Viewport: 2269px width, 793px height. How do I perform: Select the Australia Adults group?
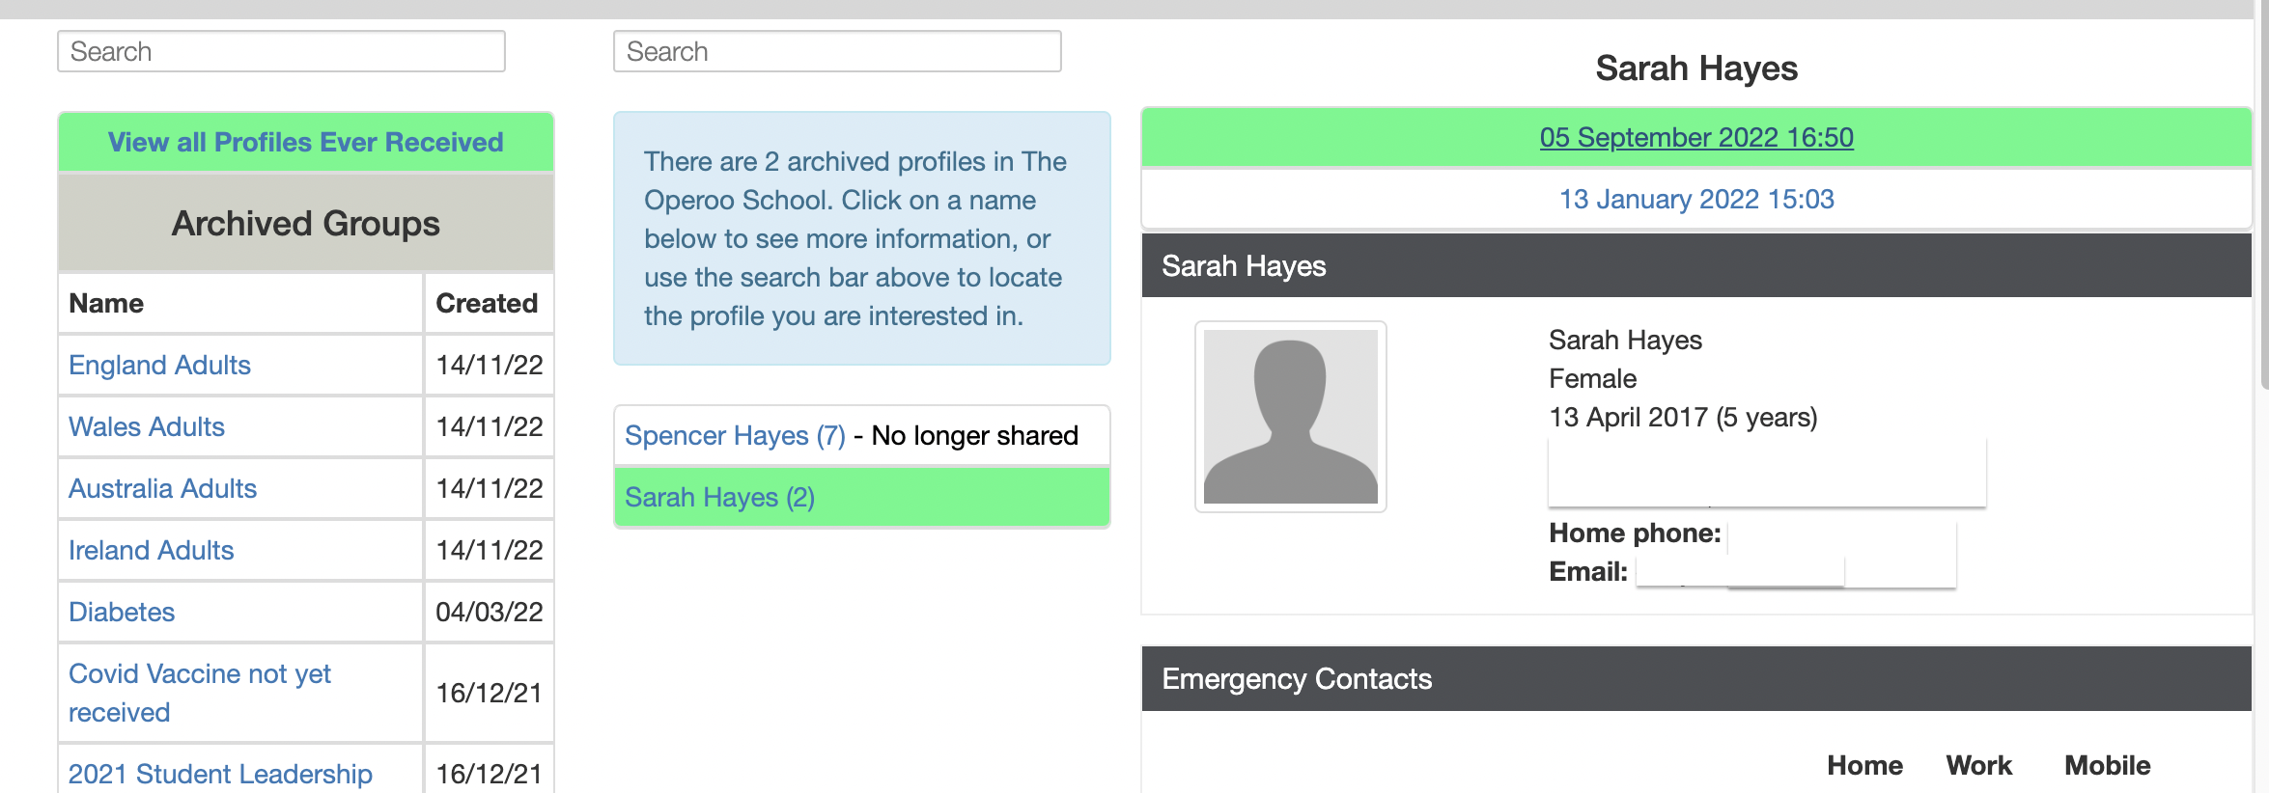[x=162, y=488]
